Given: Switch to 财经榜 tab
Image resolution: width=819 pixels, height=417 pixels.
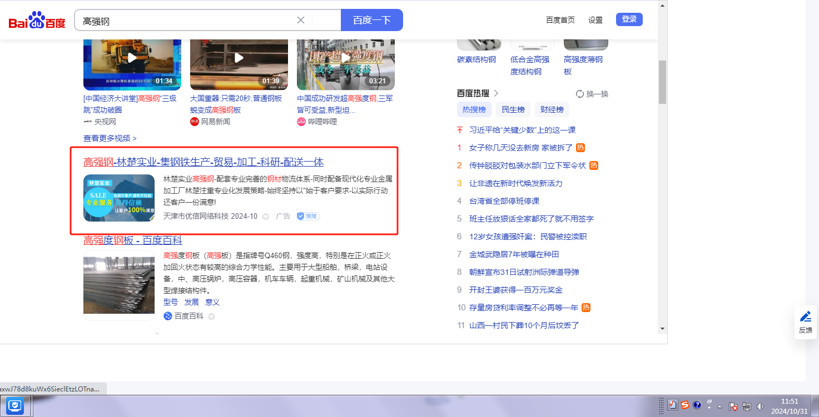Looking at the screenshot, I should point(552,109).
